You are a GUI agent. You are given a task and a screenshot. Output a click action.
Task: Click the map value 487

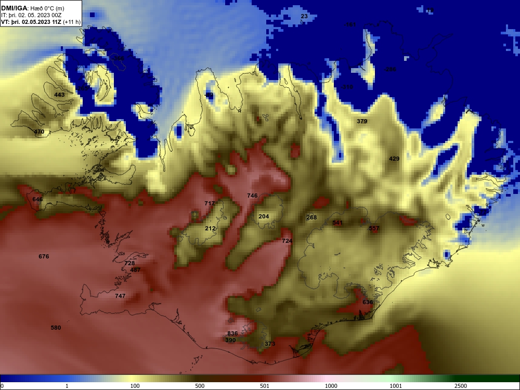point(135,270)
